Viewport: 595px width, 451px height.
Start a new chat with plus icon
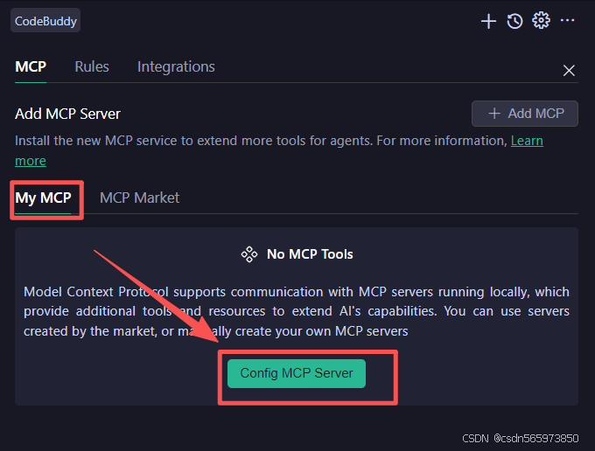[x=488, y=21]
